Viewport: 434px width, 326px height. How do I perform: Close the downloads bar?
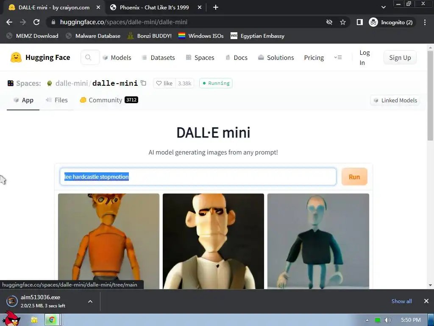pyautogui.click(x=426, y=301)
